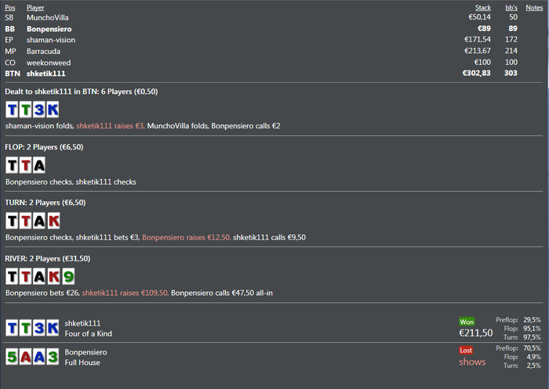
Task: Sort by the Stack column header
Action: (483, 7)
